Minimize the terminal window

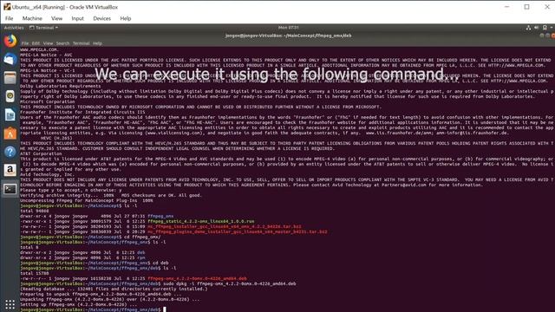542,36
